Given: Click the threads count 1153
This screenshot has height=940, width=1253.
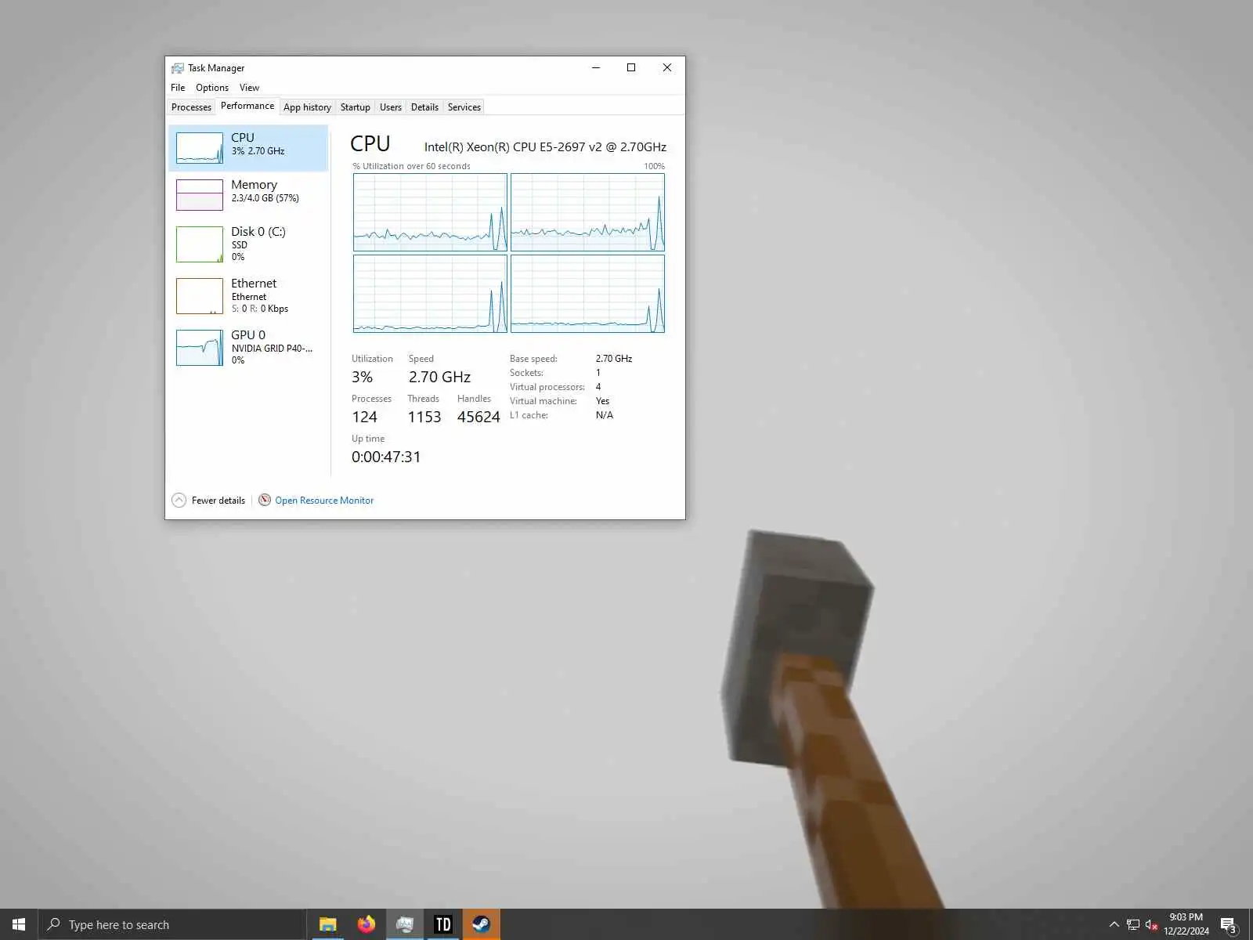Looking at the screenshot, I should click(x=424, y=417).
